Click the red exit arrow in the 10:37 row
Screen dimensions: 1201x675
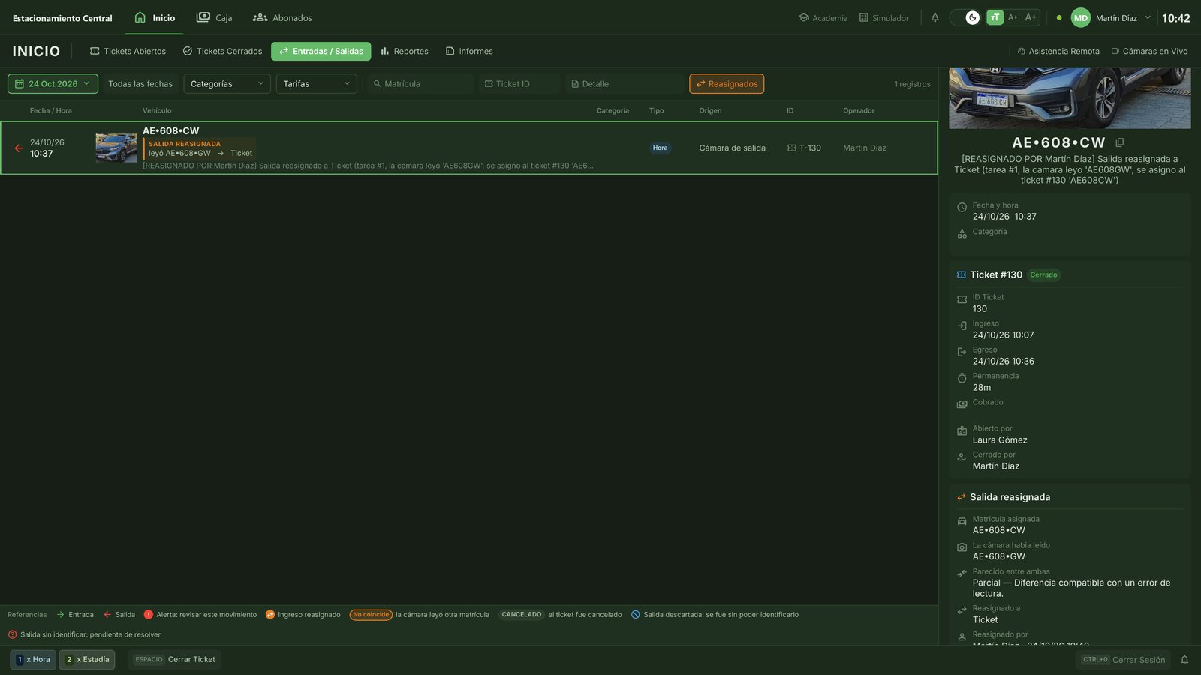point(19,148)
